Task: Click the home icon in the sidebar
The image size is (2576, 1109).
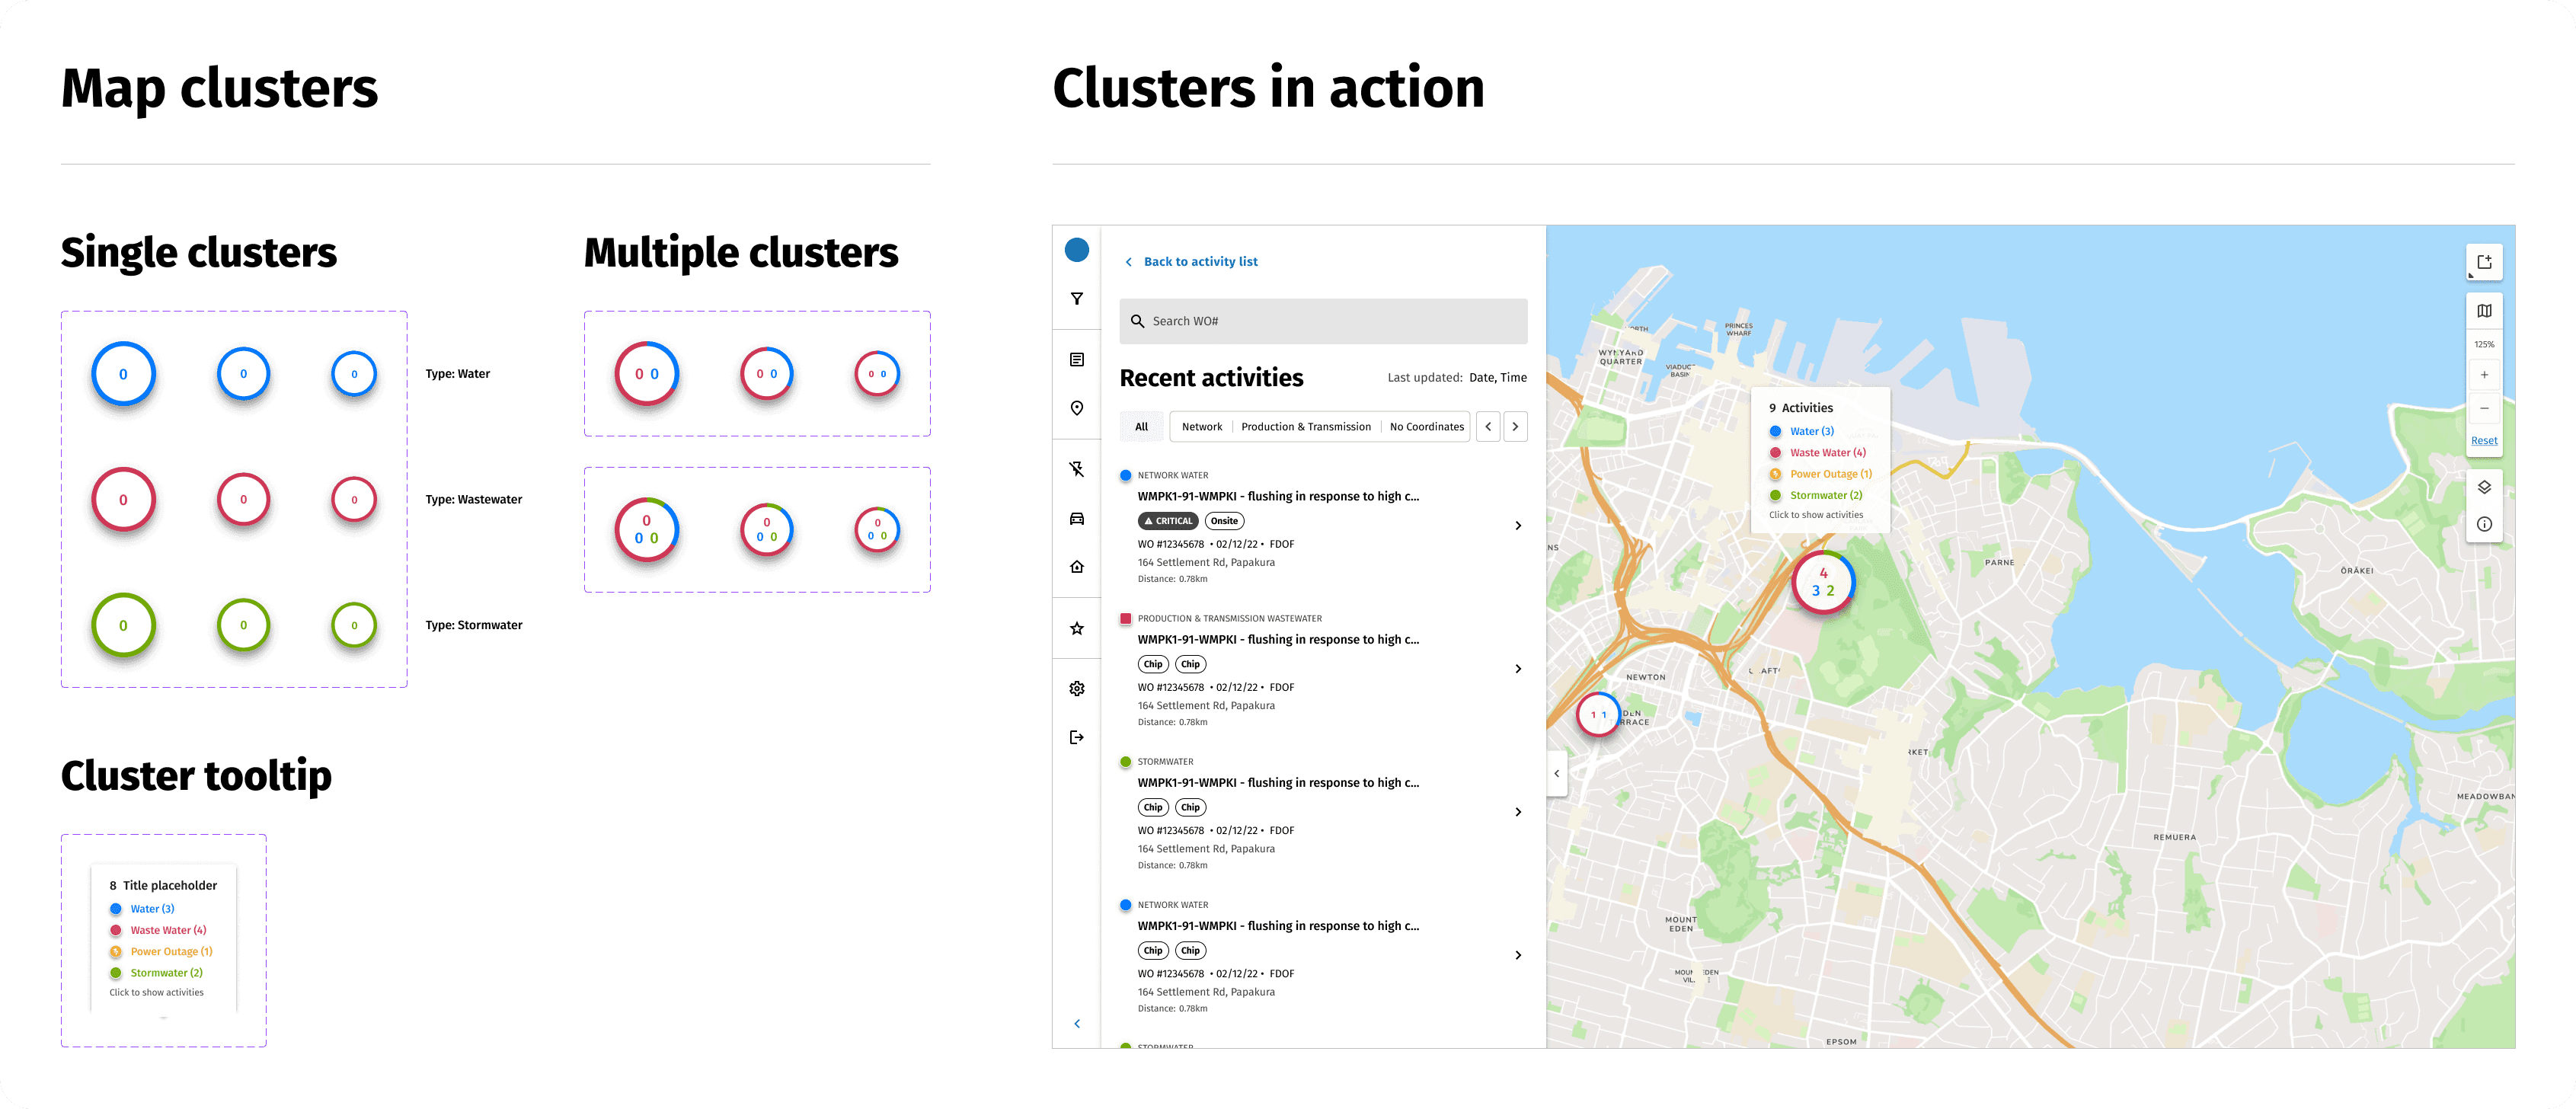Action: coord(1077,567)
